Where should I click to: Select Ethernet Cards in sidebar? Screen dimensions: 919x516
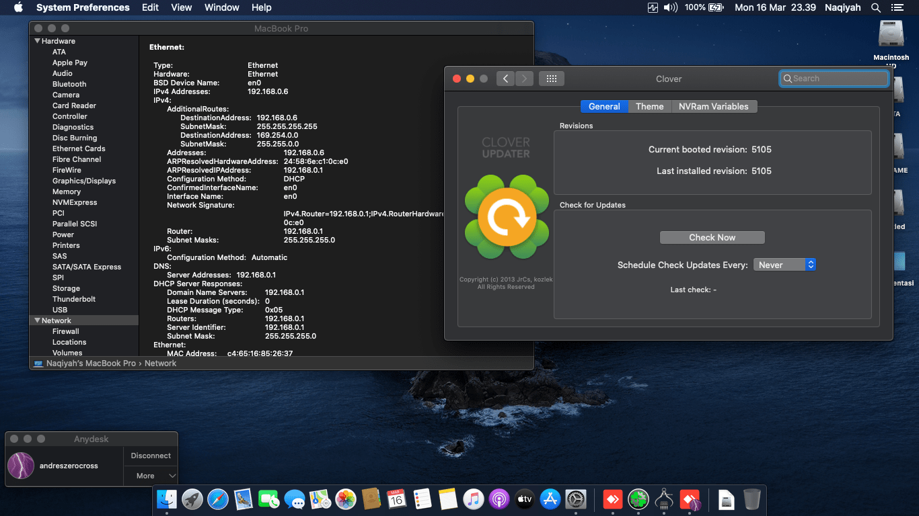[79, 148]
